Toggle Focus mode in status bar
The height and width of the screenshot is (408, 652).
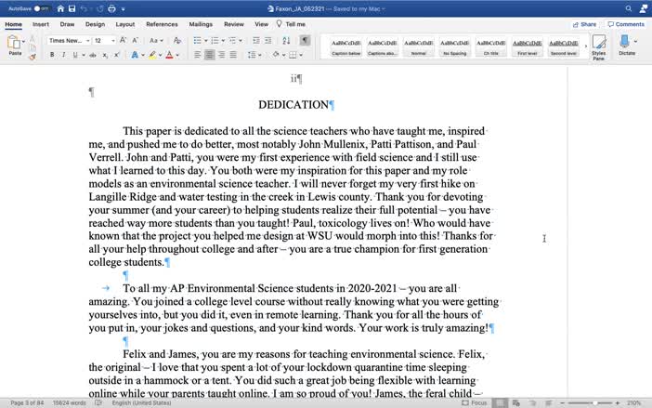point(474,402)
